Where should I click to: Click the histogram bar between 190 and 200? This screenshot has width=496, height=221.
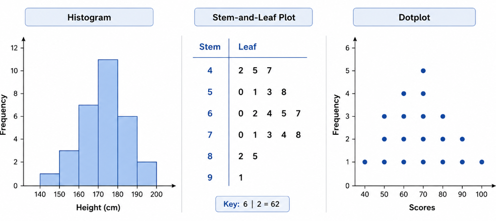pos(147,174)
